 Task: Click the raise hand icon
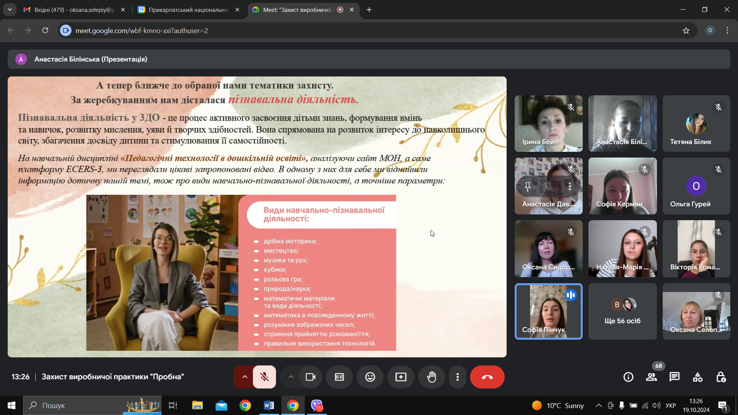[x=432, y=377]
